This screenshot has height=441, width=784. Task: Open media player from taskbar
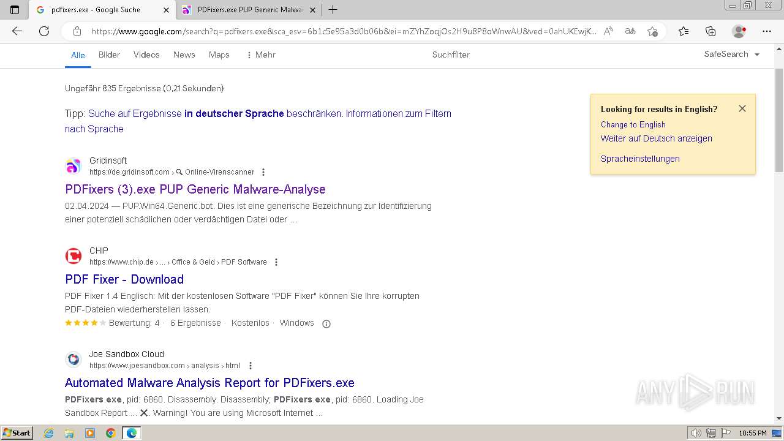[90, 433]
